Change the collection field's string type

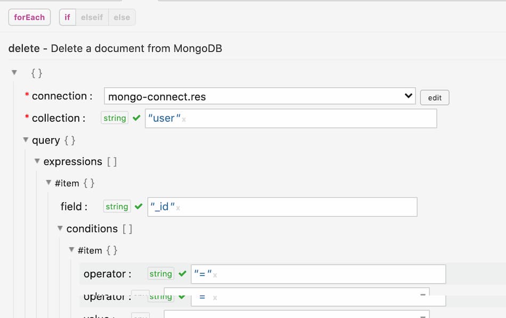click(115, 118)
